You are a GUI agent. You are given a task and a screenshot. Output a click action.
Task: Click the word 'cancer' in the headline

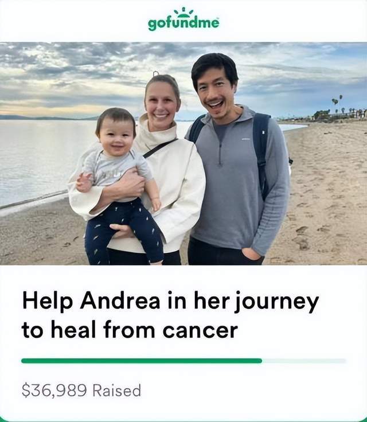pyautogui.click(x=200, y=330)
